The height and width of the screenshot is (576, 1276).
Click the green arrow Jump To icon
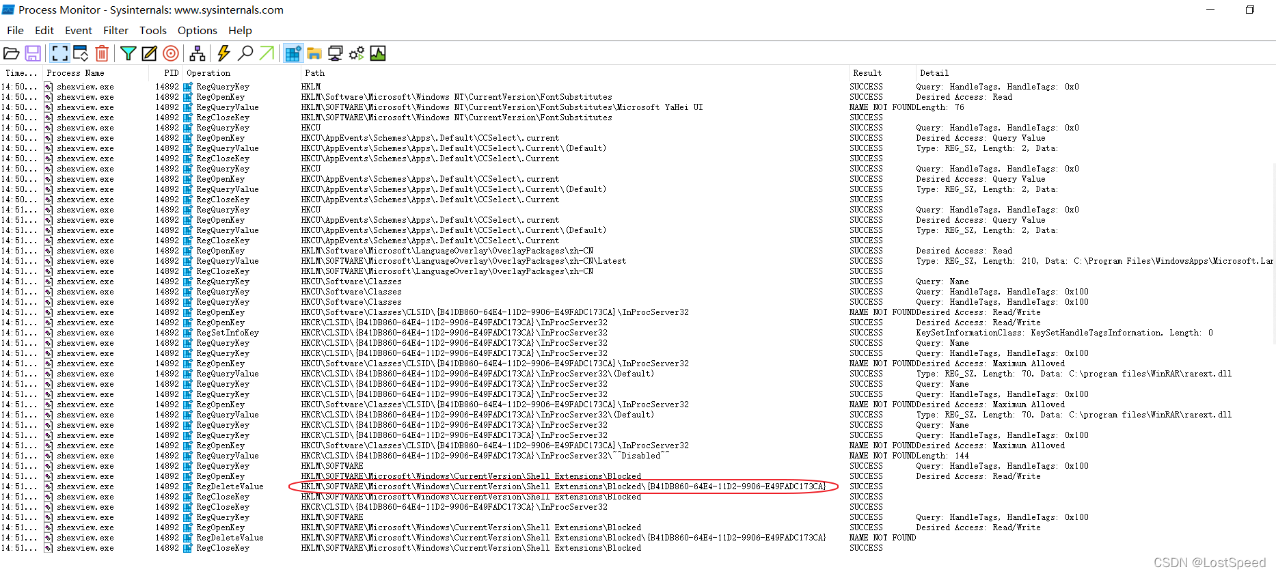point(267,53)
